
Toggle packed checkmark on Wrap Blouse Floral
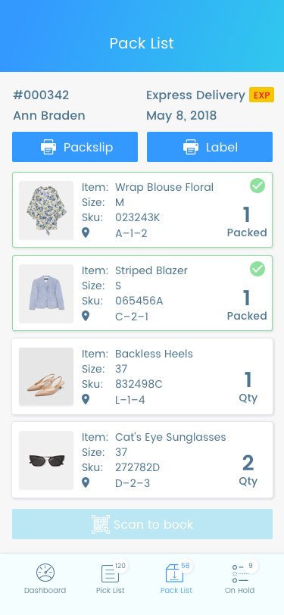point(257,186)
